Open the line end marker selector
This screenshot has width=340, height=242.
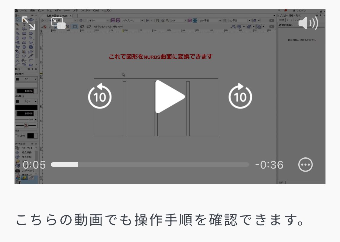coord(26,125)
